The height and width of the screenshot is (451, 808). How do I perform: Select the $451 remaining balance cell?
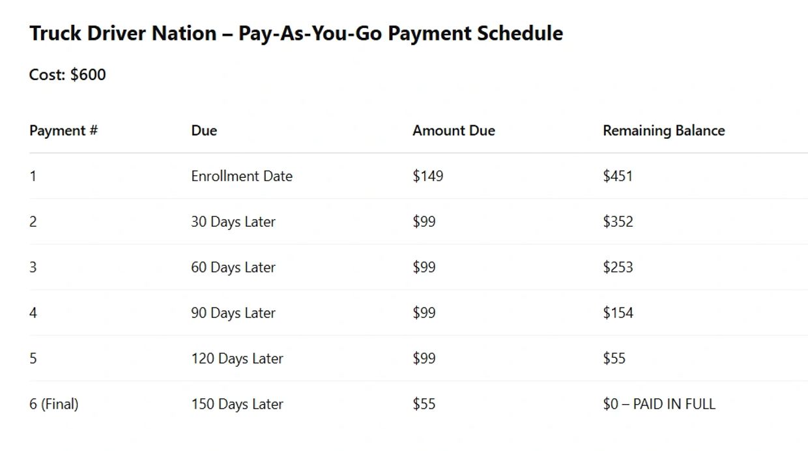(617, 176)
